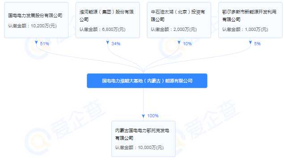Viewport: 284px width, 166px height.
Task: Click 认缴金额：10,200万(元) text
Action: [x=32, y=26]
